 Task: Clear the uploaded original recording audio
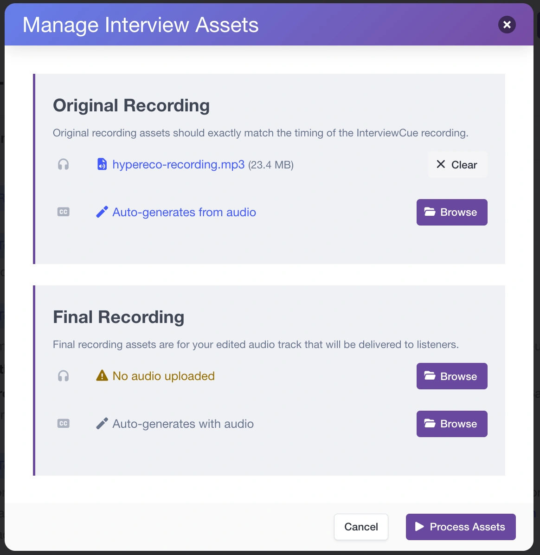(x=457, y=165)
